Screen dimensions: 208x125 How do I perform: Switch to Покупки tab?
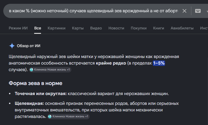139,28
